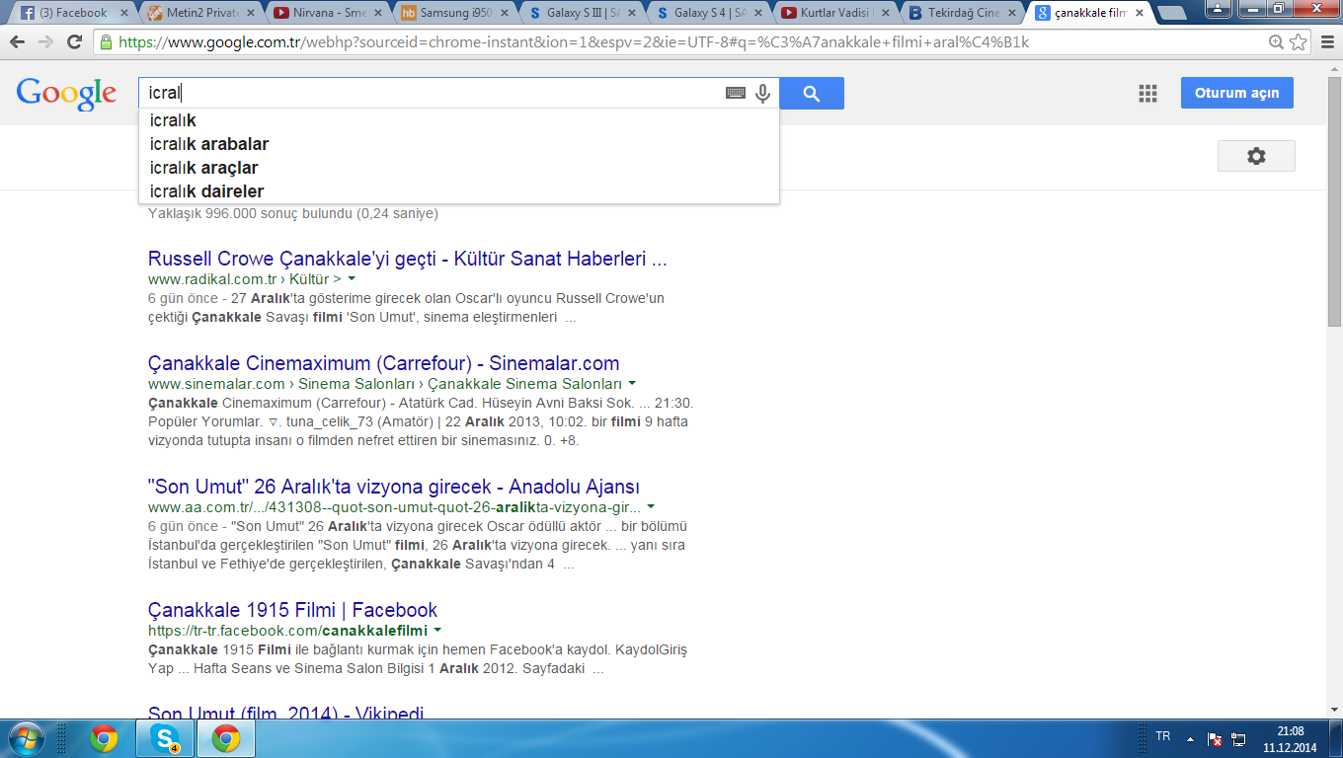Viewport: 1343px width, 758px height.
Task: Click the scrollbar down arrow
Action: (1334, 709)
